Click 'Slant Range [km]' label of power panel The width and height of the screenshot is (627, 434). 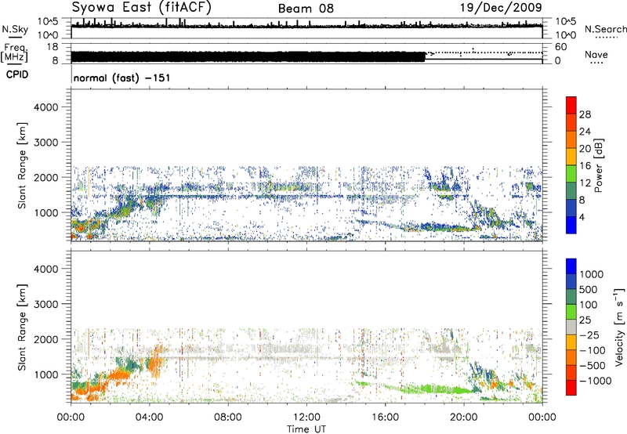pos(22,165)
